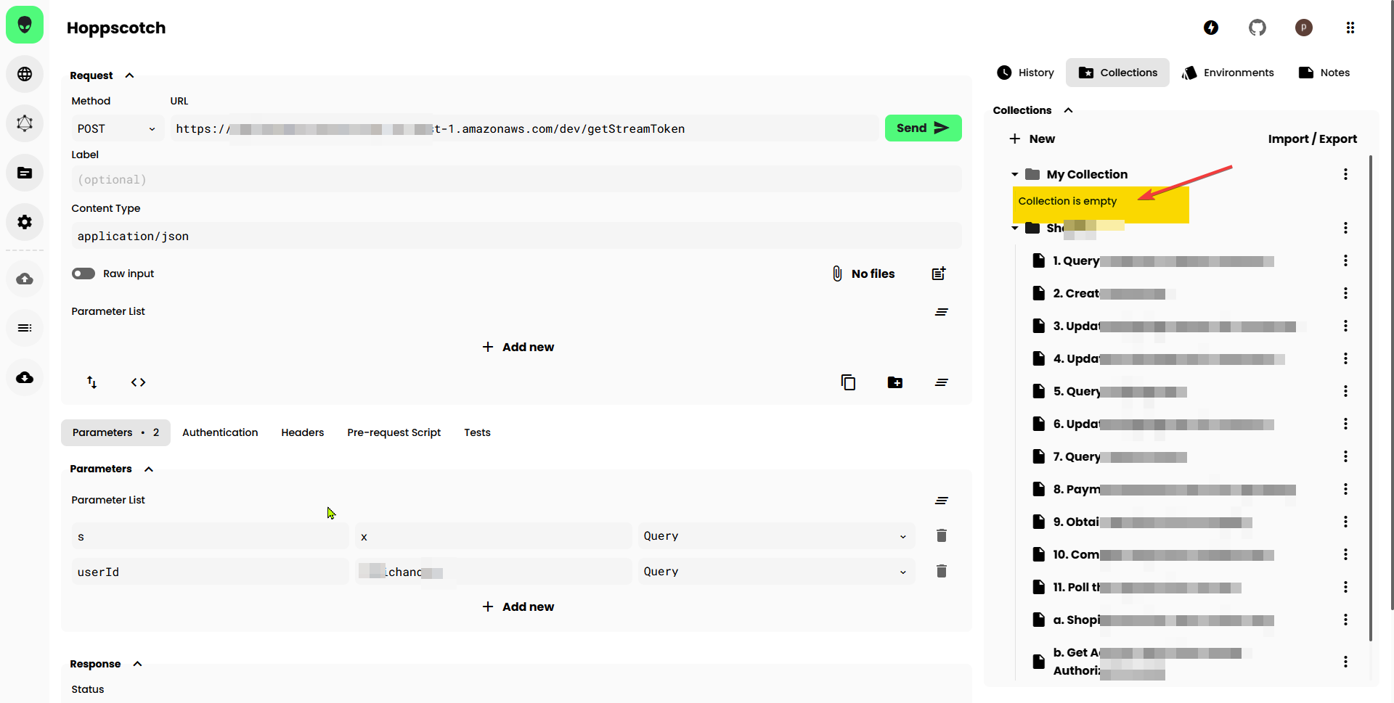Delete the 's' parameter row
1394x703 pixels.
(942, 535)
